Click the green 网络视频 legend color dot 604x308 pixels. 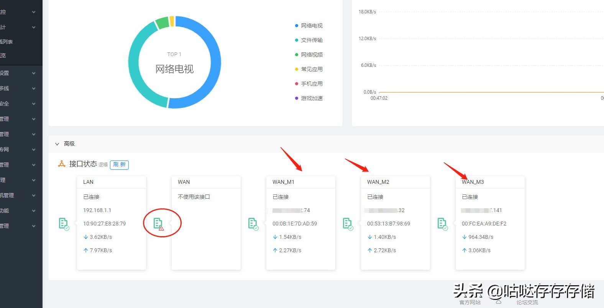click(296, 55)
